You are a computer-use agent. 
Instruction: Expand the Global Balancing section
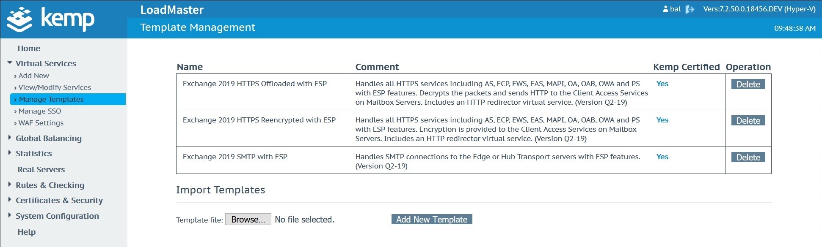pyautogui.click(x=10, y=138)
